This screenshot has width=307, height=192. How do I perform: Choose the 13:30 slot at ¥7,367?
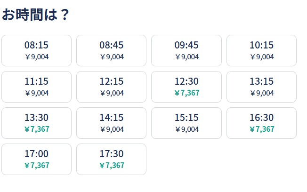[x=36, y=123]
